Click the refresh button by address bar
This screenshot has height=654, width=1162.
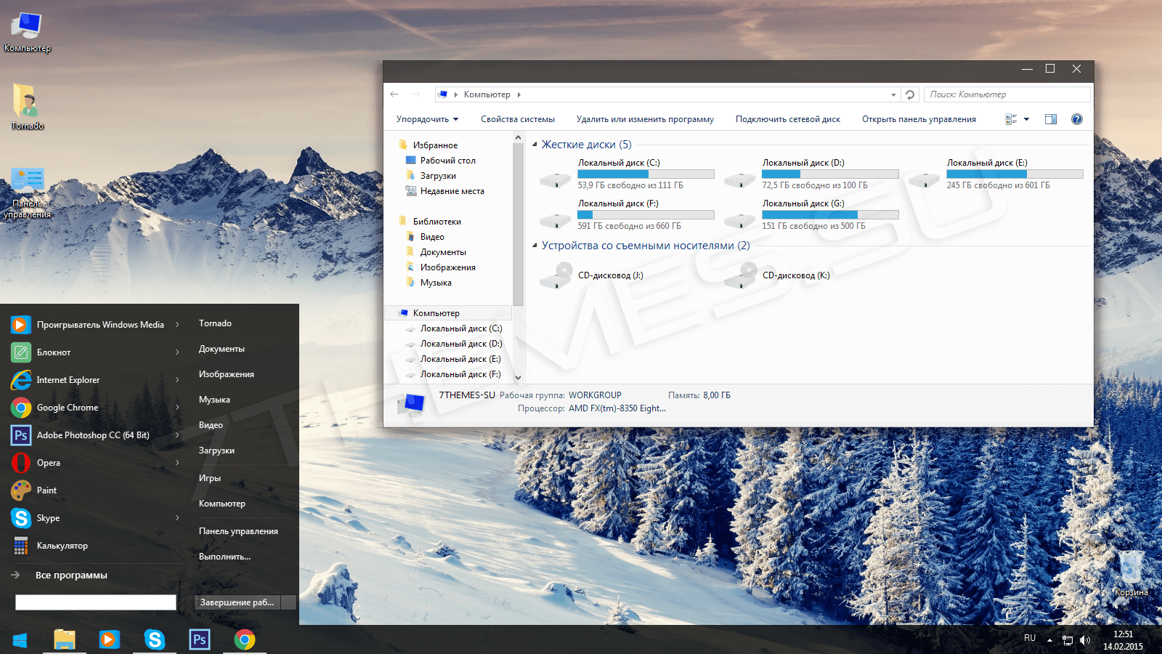(x=910, y=94)
